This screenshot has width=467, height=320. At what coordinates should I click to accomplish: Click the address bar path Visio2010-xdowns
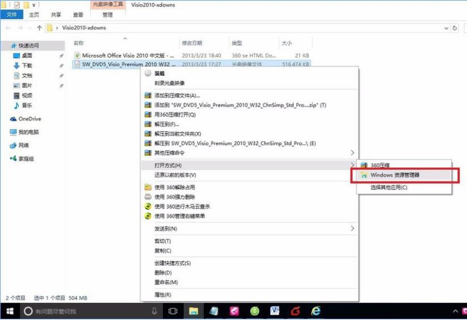pyautogui.click(x=84, y=28)
